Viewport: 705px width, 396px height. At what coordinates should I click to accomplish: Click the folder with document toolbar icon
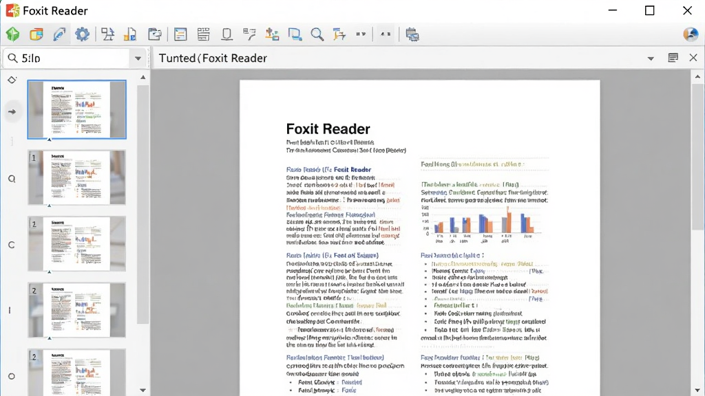click(155, 34)
